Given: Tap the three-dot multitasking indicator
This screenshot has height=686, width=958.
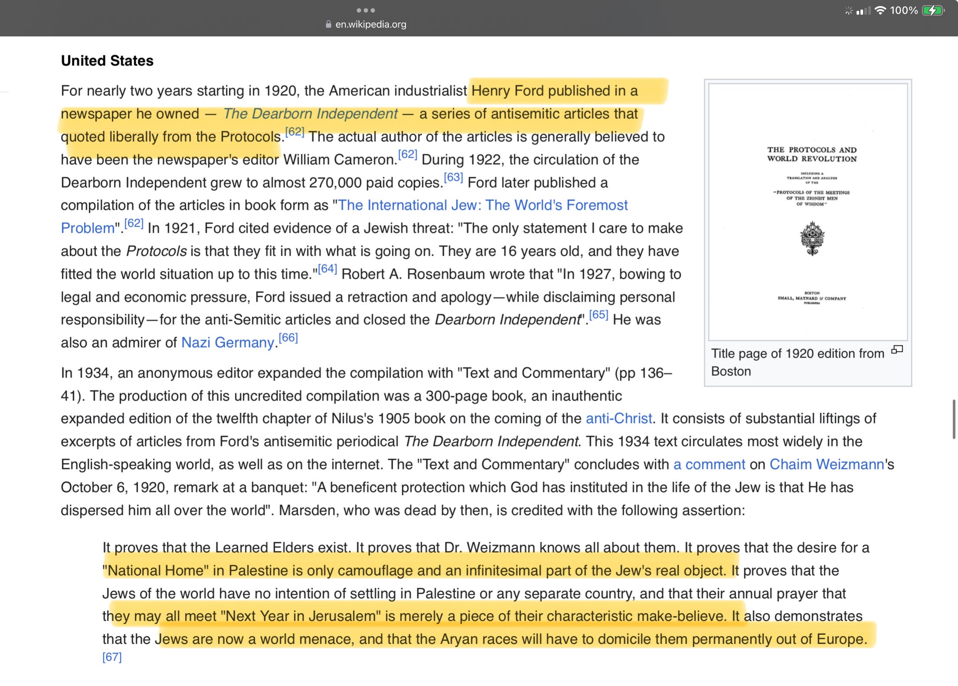Looking at the screenshot, I should coord(365,10).
